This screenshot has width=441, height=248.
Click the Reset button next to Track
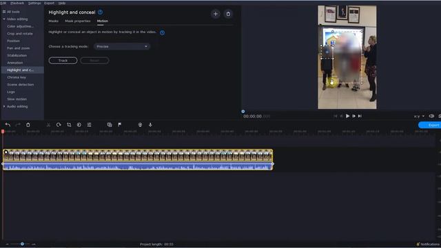(x=94, y=61)
